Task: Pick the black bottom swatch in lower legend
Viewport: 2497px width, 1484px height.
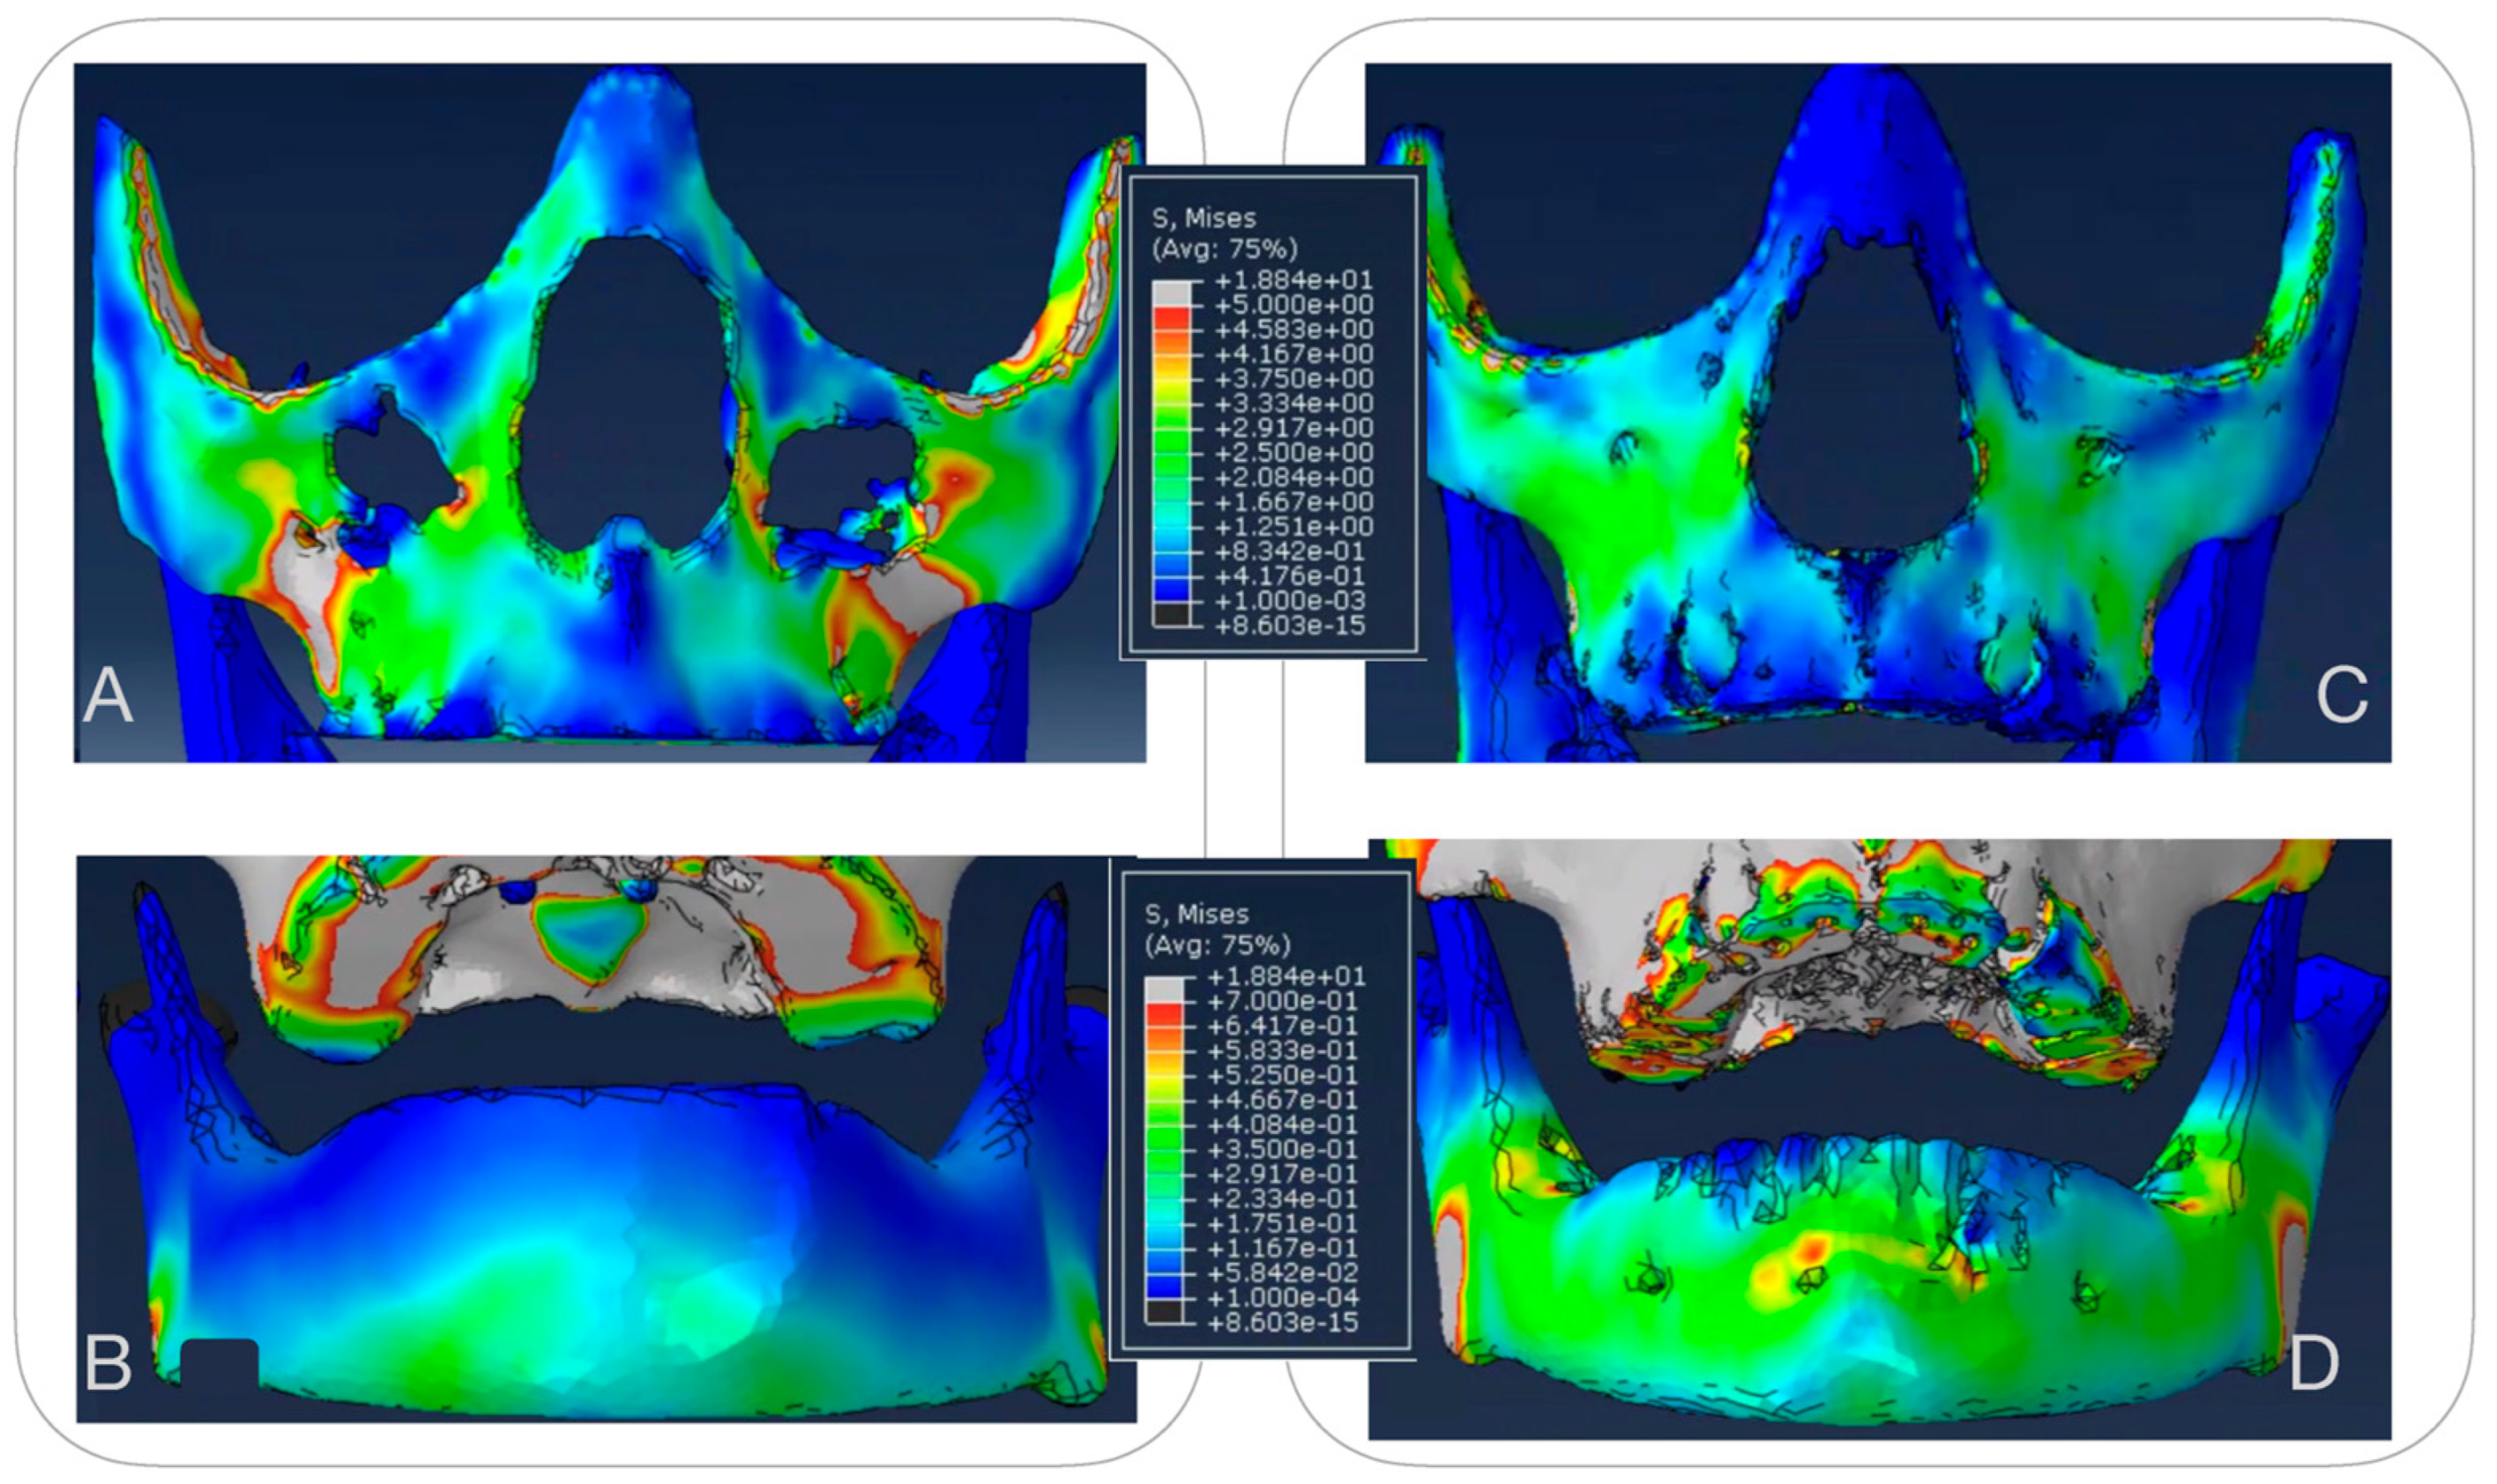Action: pyautogui.click(x=1165, y=1311)
